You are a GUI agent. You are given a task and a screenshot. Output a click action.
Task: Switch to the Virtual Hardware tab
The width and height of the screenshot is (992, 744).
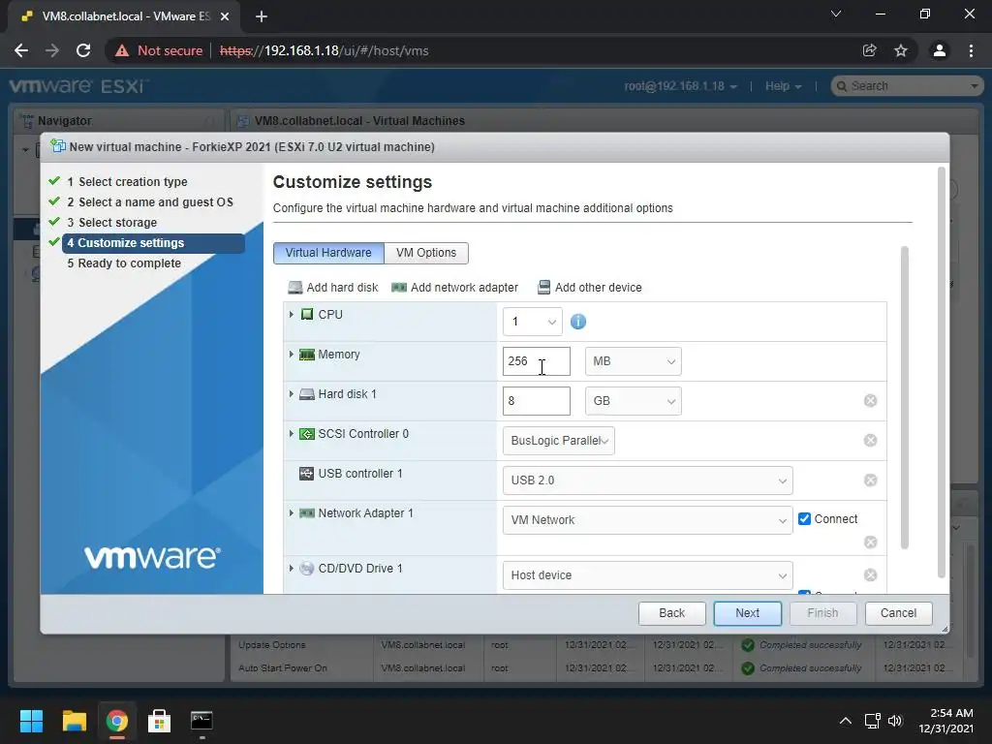328,253
